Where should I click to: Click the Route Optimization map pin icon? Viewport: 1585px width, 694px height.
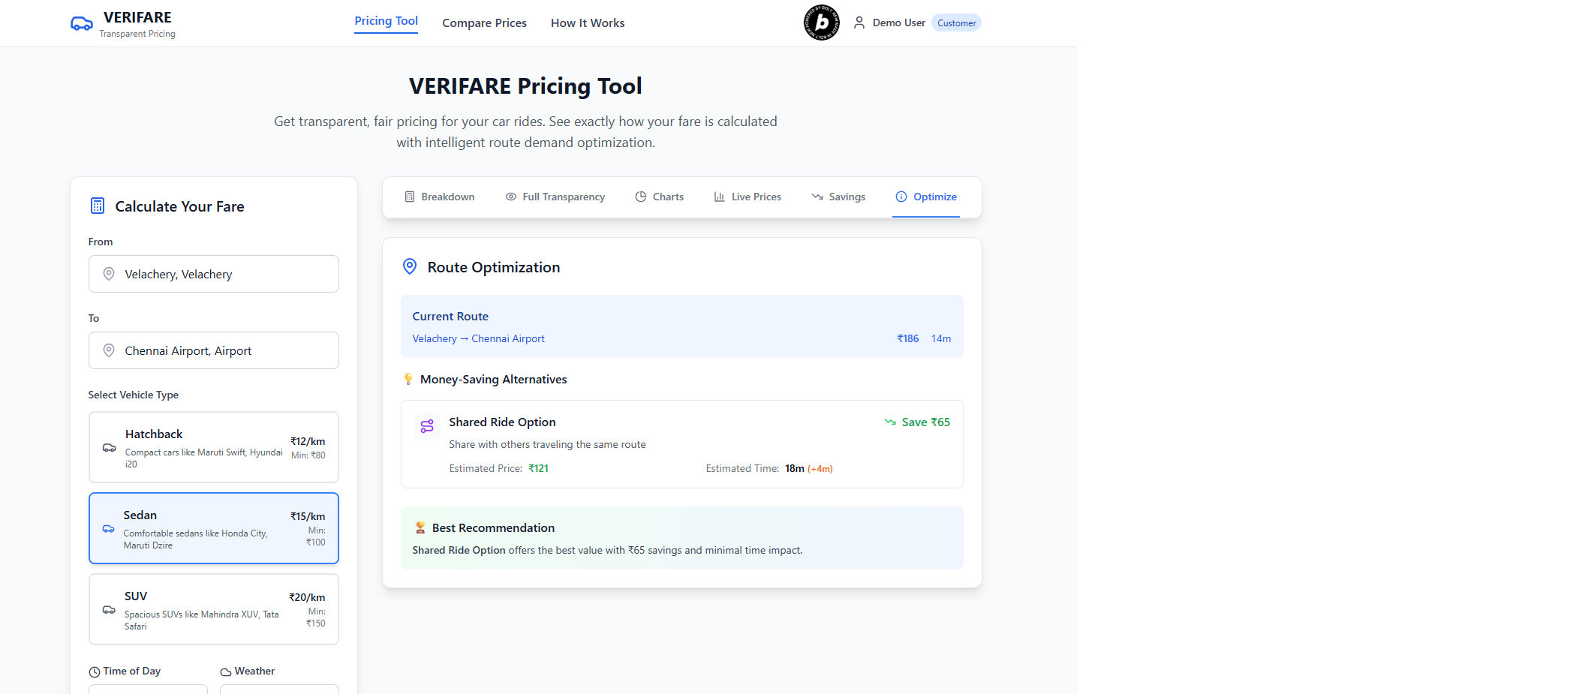[x=410, y=267]
